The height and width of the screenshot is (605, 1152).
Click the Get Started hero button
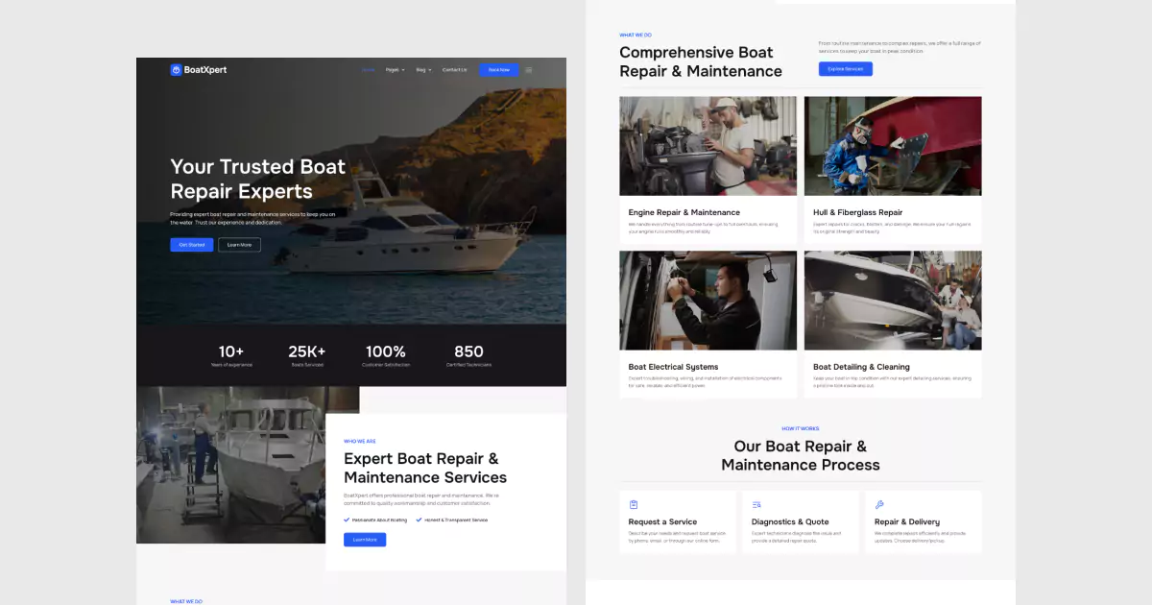pos(191,245)
